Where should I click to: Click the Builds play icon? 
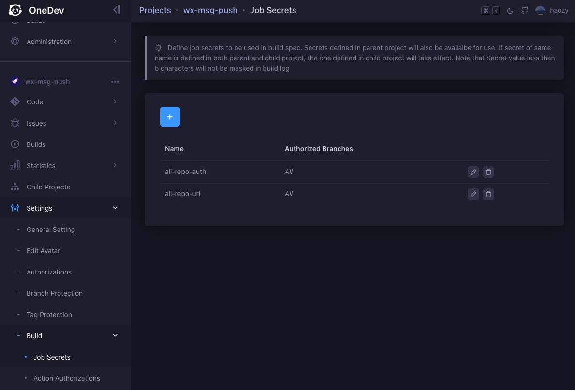(15, 144)
